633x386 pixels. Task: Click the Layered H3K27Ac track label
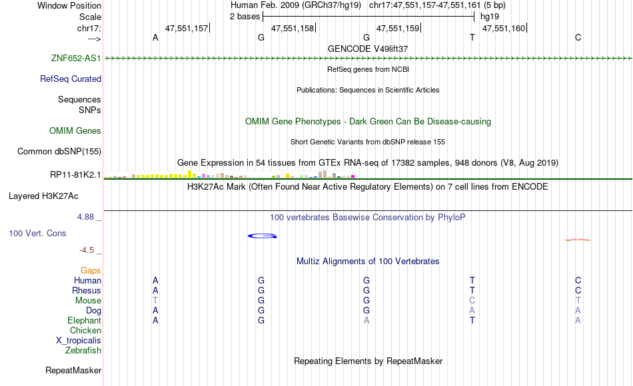click(x=43, y=196)
